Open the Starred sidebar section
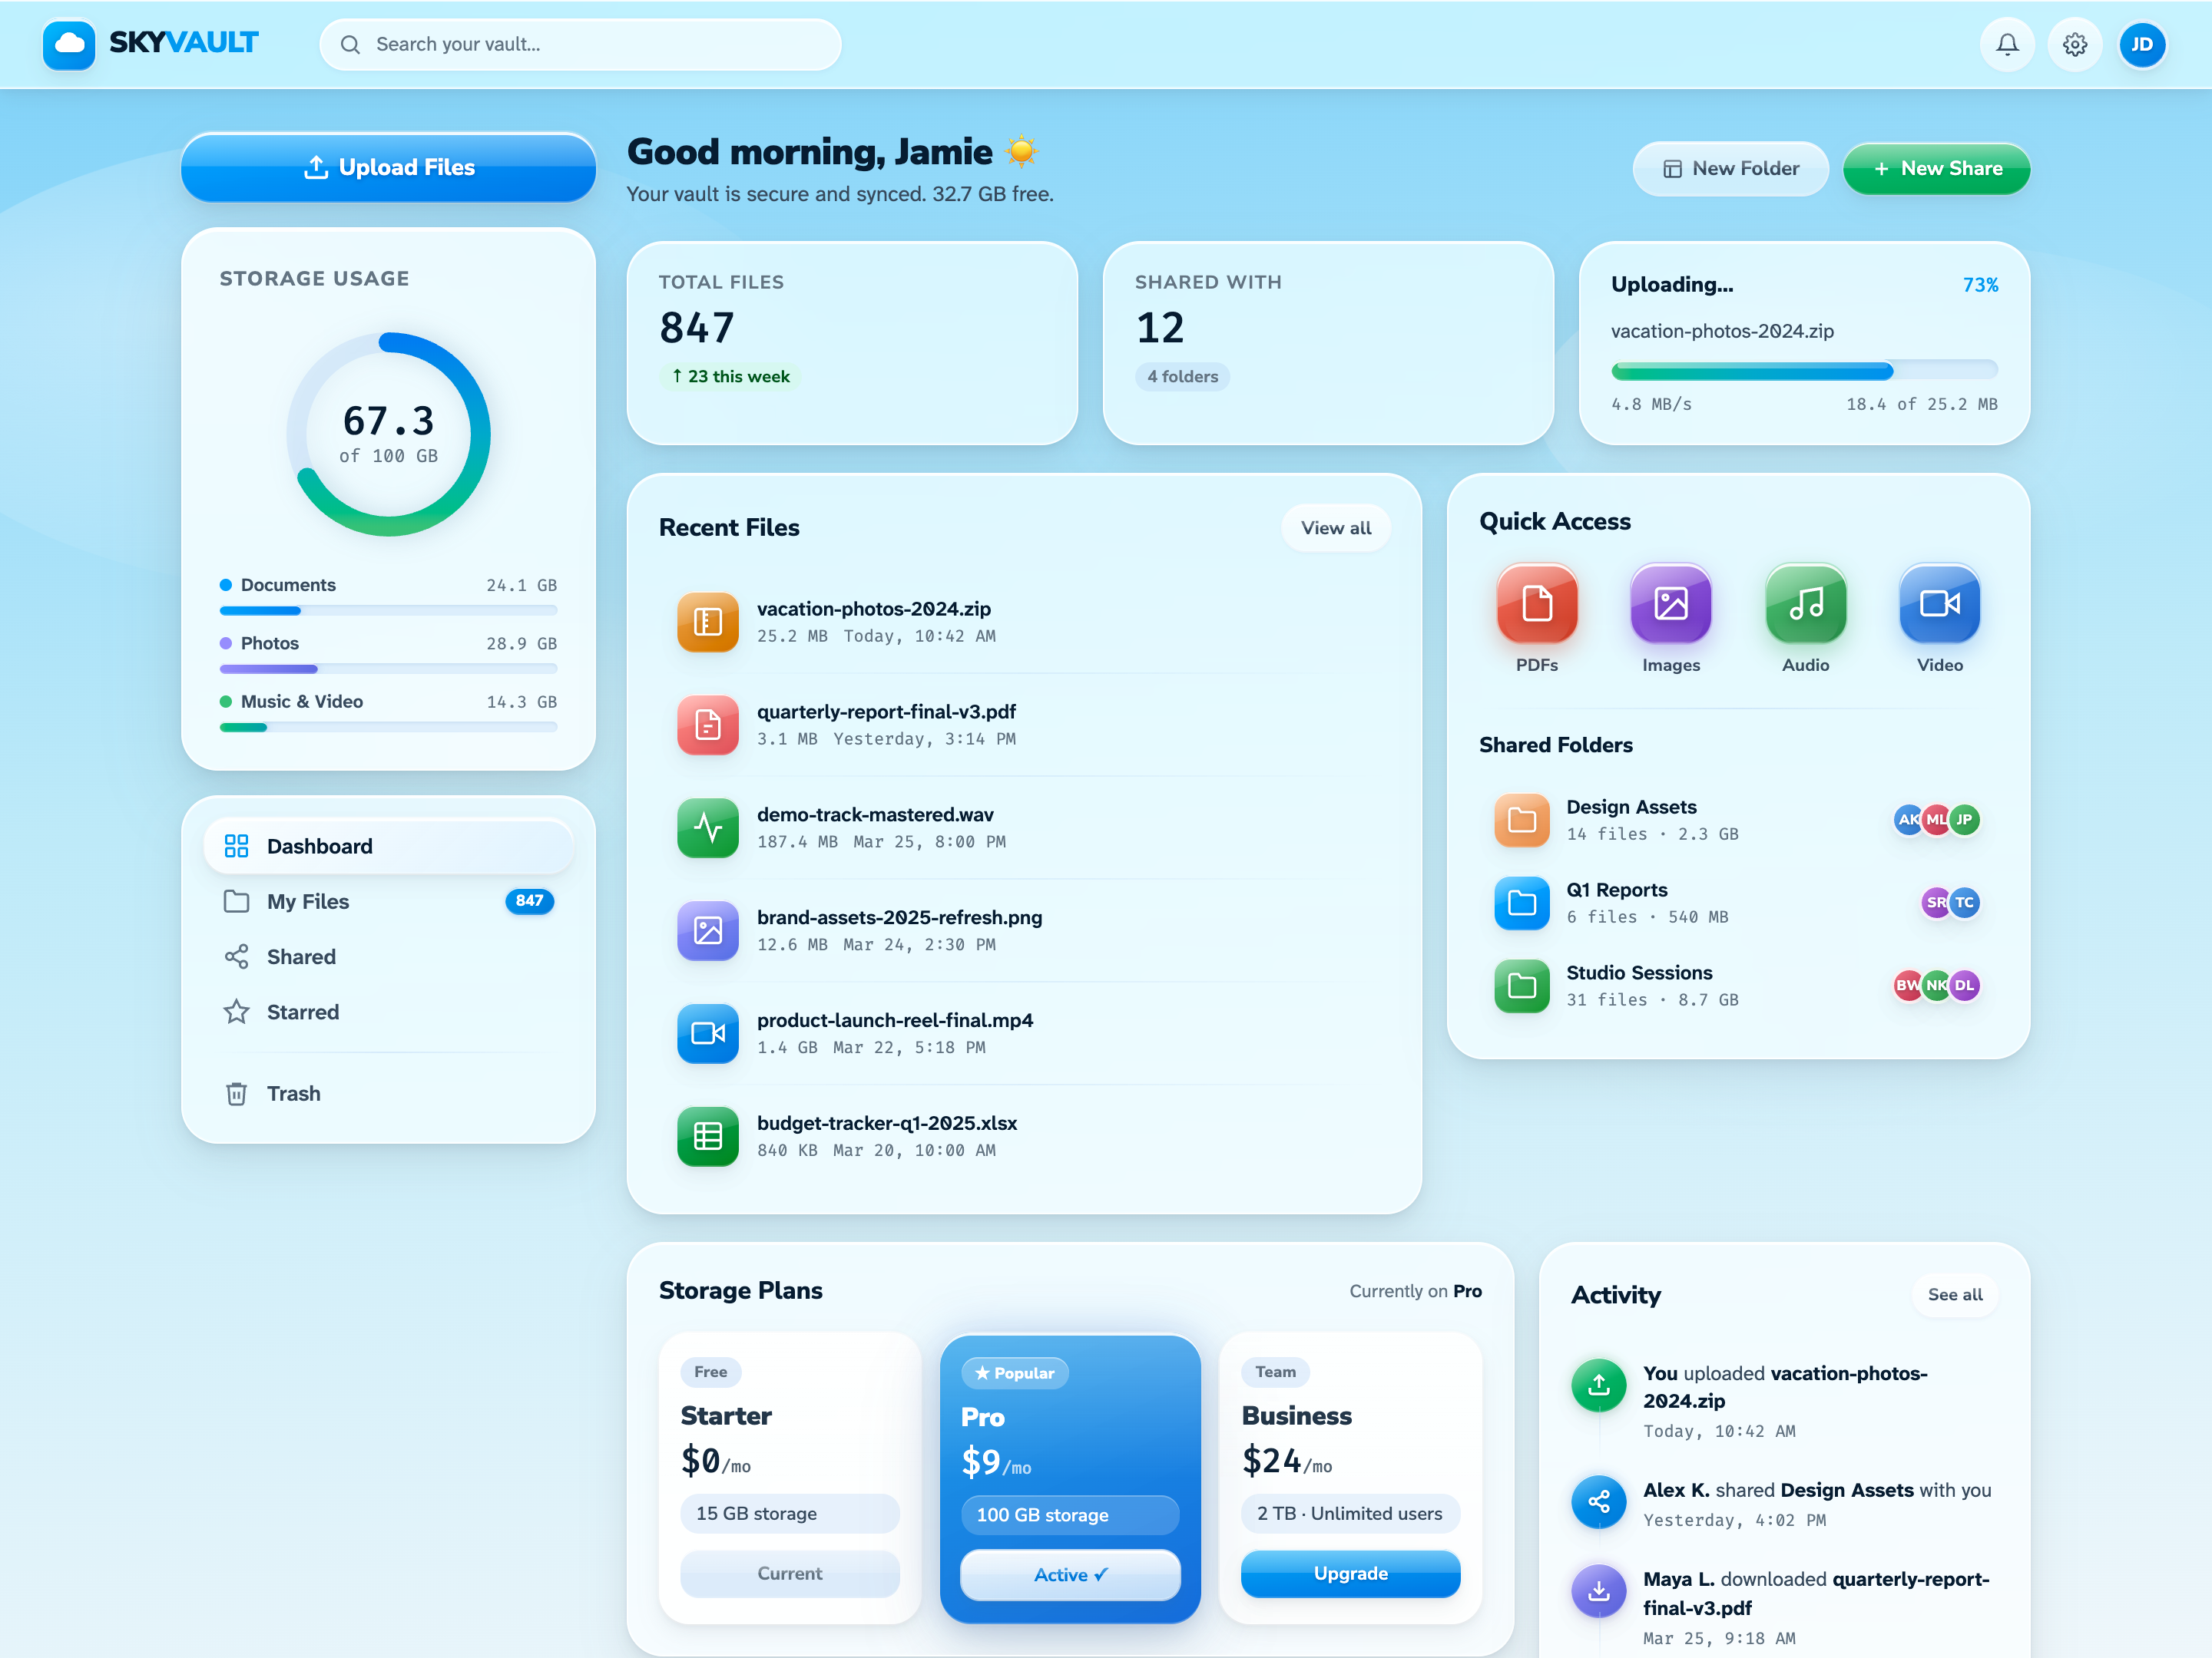 click(302, 1012)
